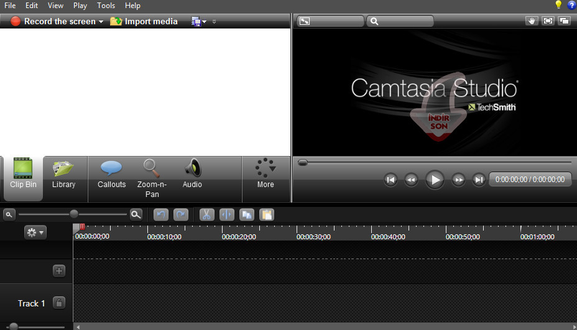Select the hand pan tool in preview
This screenshot has height=330, width=577.
[532, 21]
